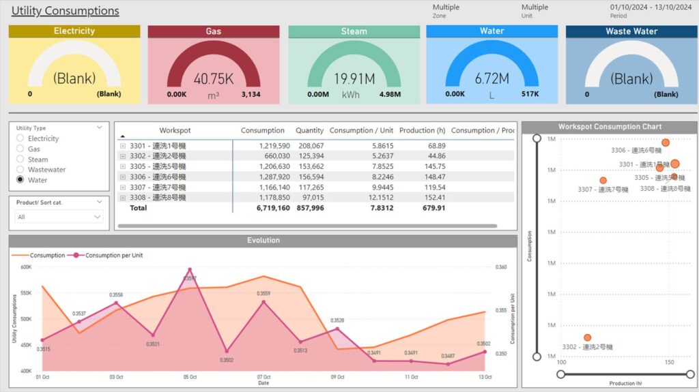Image resolution: width=699 pixels, height=392 pixels.
Task: Expand the 3308 workspot row
Action: pos(123,198)
